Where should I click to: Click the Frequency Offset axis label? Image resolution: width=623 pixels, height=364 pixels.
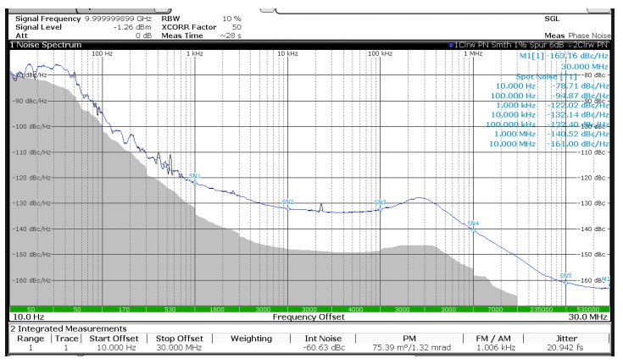pyautogui.click(x=309, y=317)
